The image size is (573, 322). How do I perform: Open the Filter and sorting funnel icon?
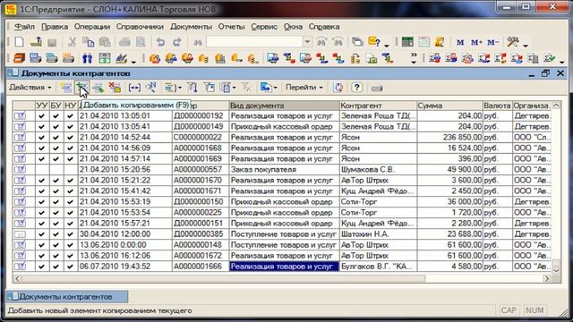point(192,88)
